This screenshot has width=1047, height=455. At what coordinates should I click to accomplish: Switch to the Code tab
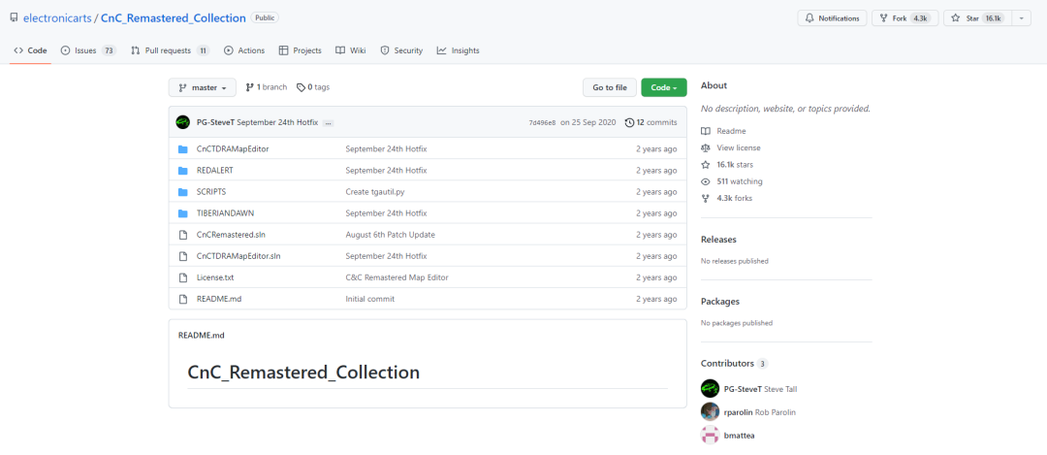(30, 50)
